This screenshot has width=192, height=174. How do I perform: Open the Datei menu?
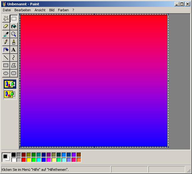click(7, 10)
